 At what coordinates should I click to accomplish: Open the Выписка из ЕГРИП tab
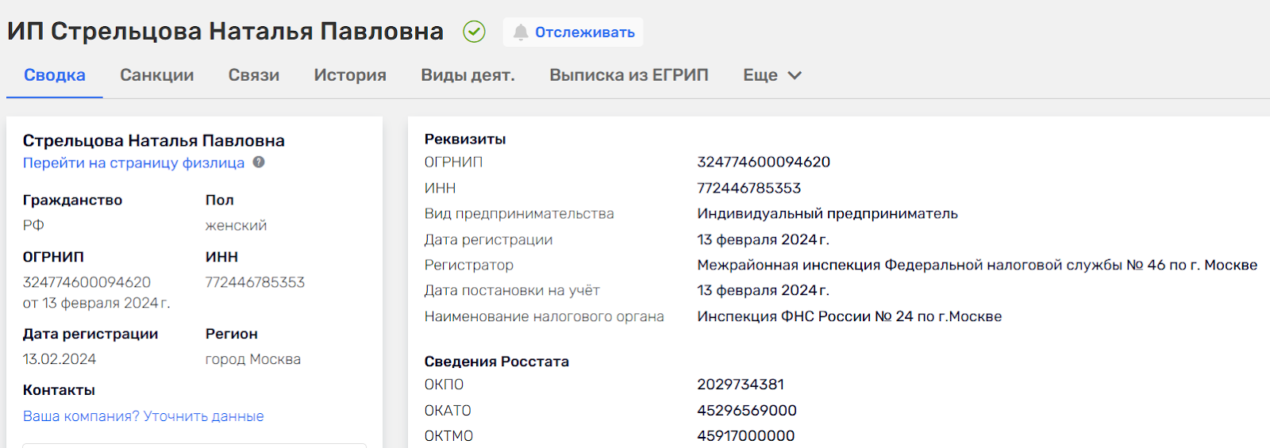(629, 75)
